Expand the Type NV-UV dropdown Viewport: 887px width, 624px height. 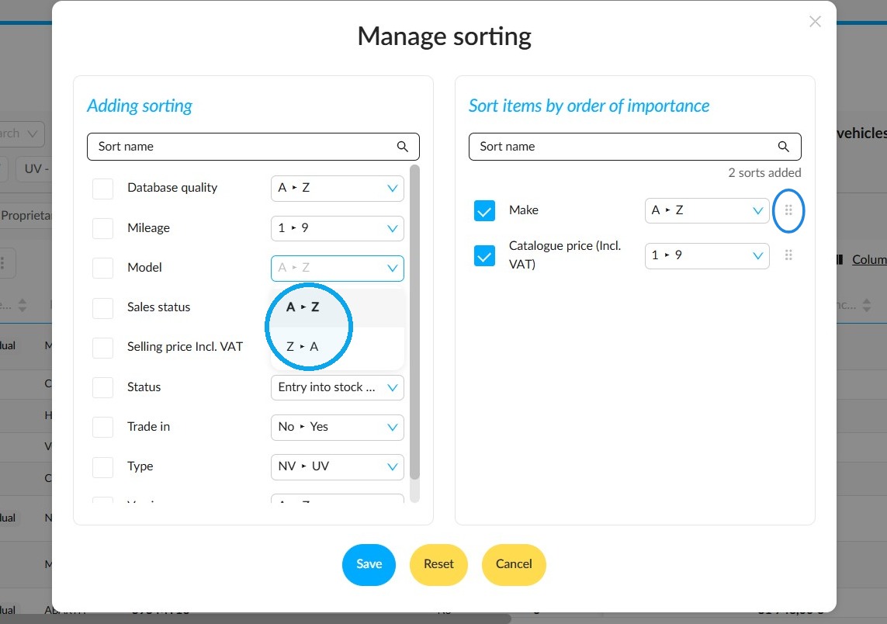tap(337, 466)
